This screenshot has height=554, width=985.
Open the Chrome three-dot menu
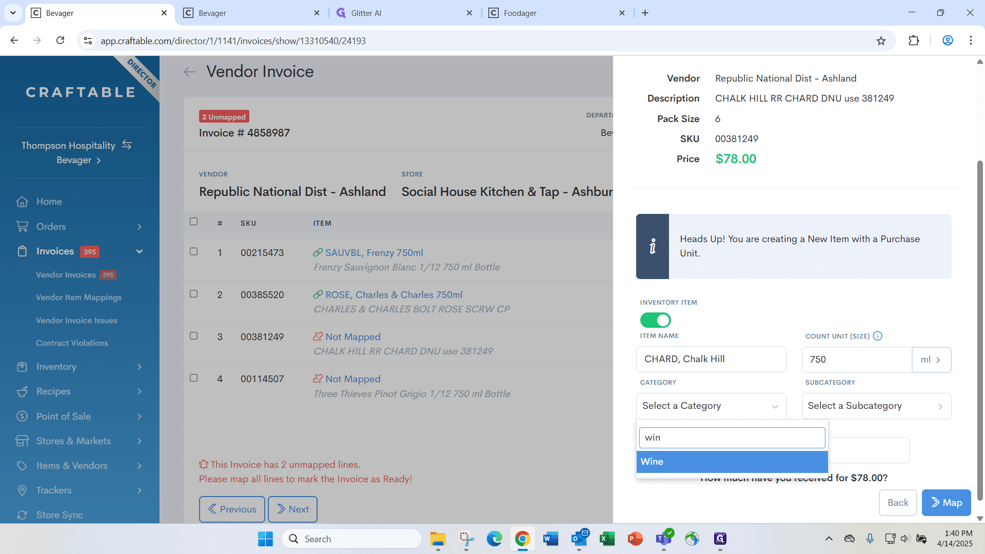(971, 41)
